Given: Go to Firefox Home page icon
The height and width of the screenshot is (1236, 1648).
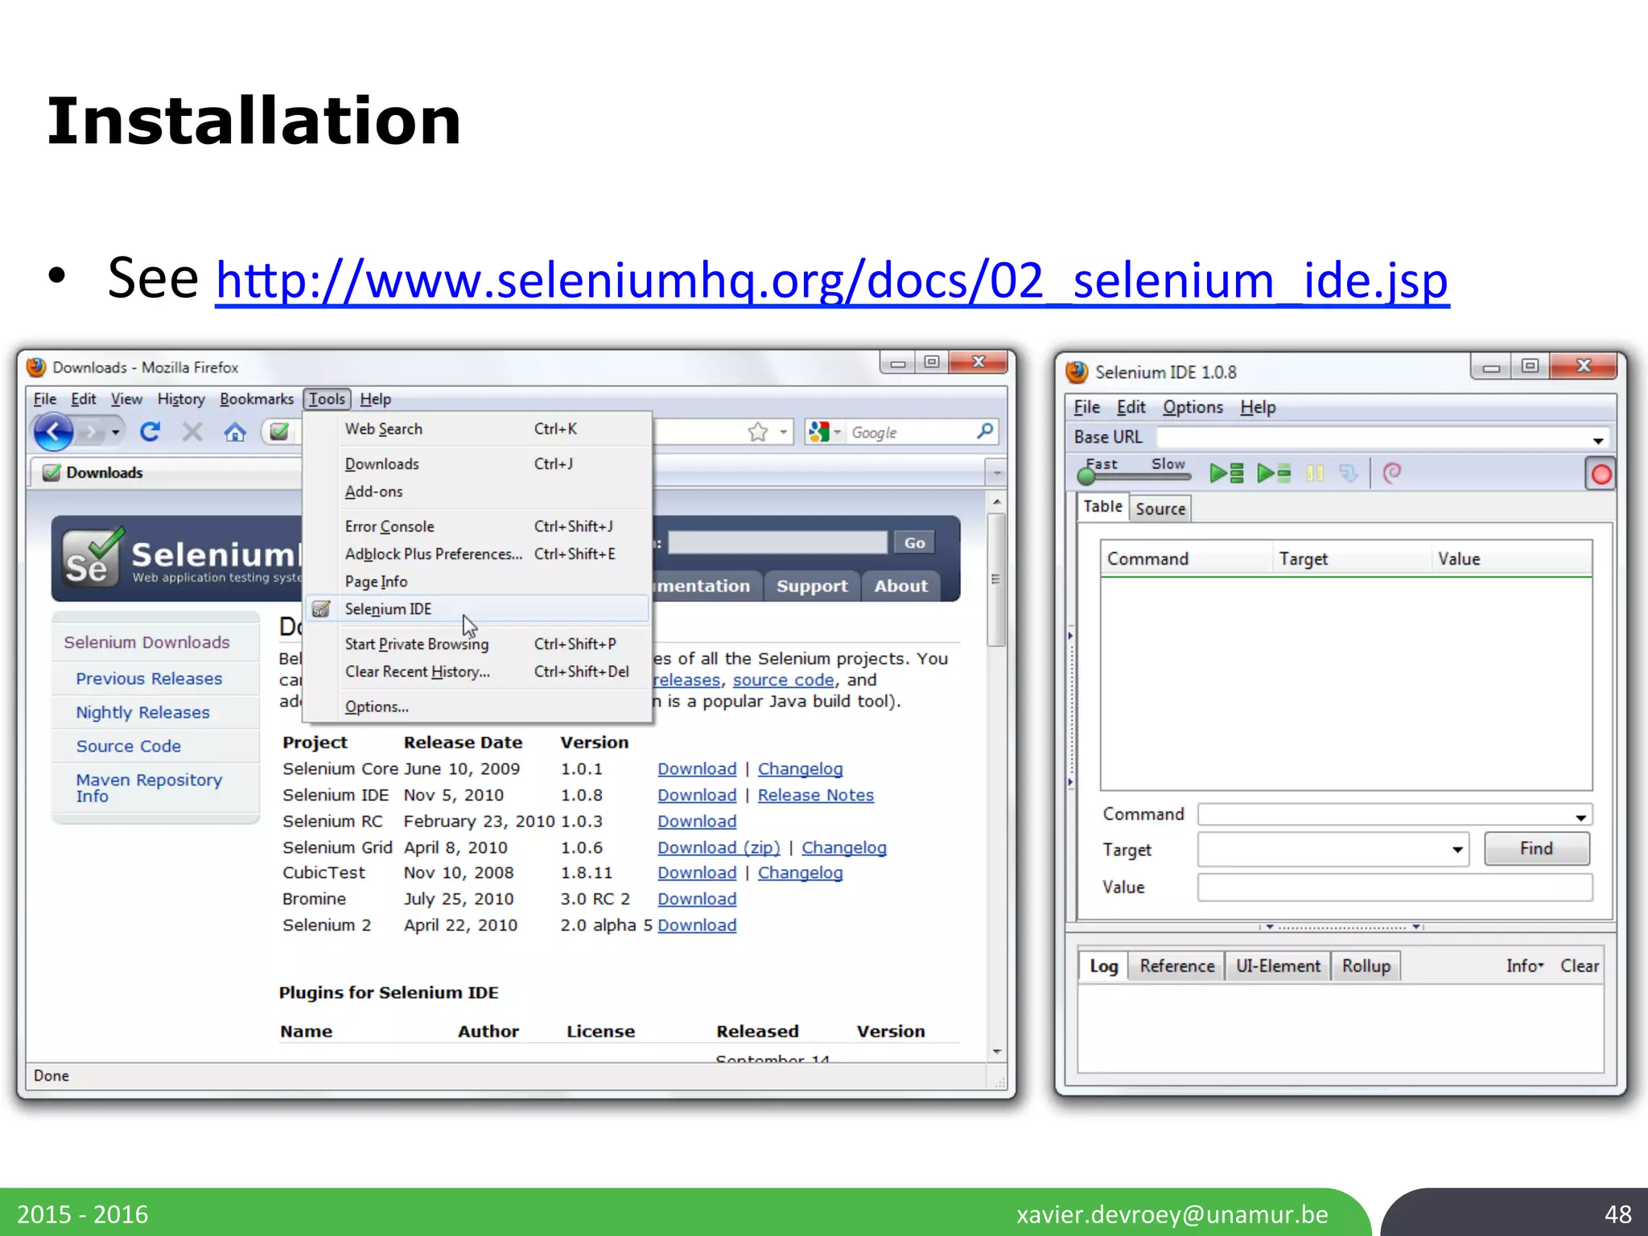Looking at the screenshot, I should click(x=235, y=432).
